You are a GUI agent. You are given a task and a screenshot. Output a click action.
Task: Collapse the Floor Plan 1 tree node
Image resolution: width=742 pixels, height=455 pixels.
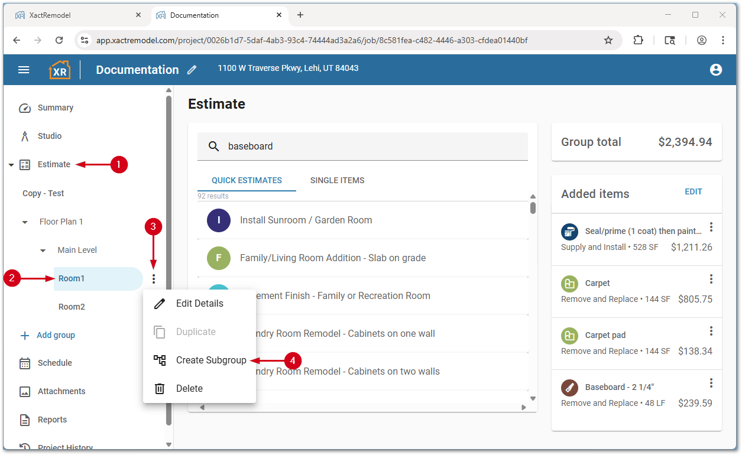click(x=25, y=222)
